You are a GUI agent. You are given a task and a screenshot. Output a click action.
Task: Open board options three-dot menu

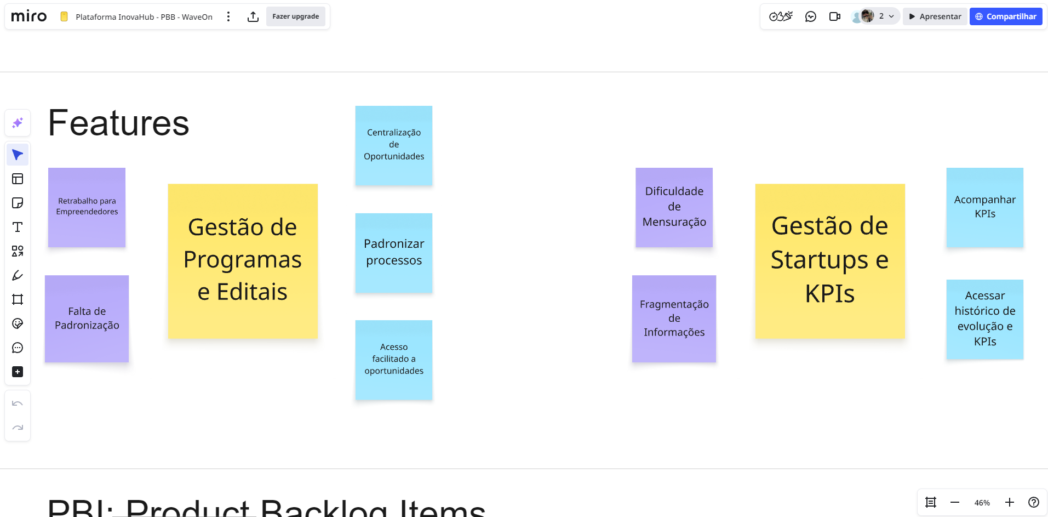(x=228, y=16)
